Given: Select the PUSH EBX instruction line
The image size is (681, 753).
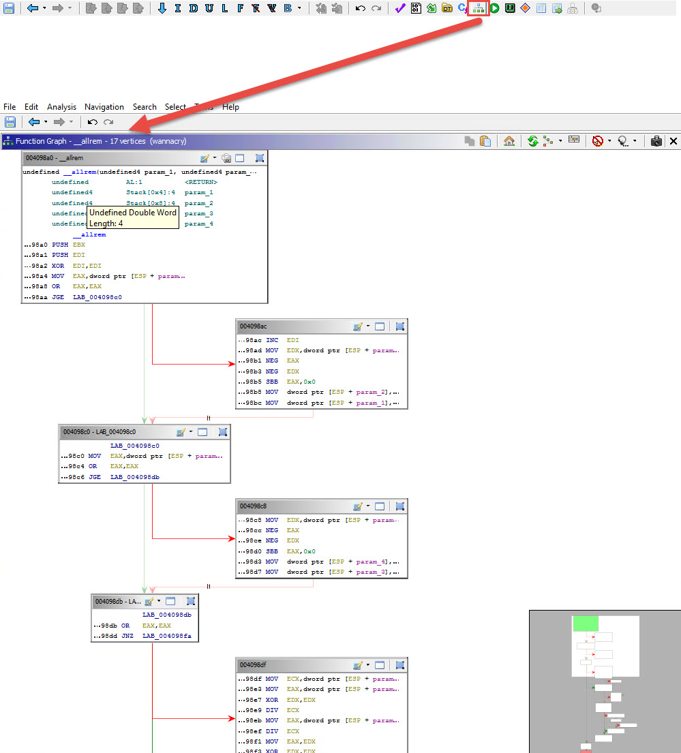Looking at the screenshot, I should coord(55,245).
